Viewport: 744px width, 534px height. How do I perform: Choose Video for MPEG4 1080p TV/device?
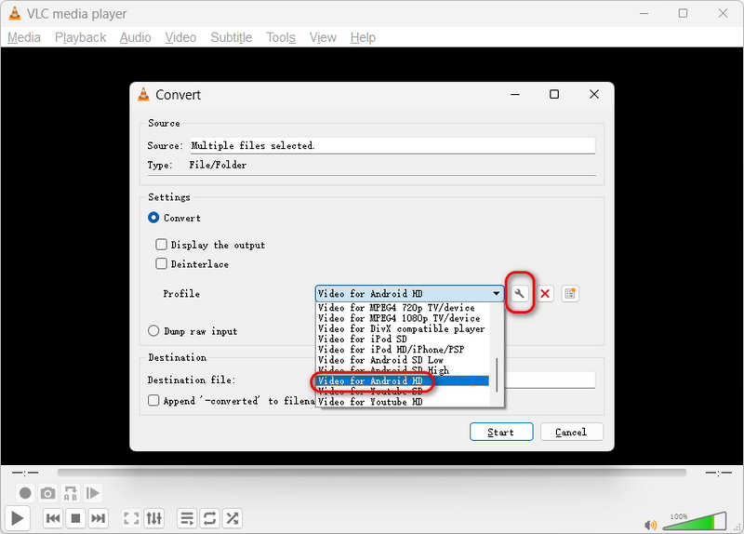tap(403, 318)
